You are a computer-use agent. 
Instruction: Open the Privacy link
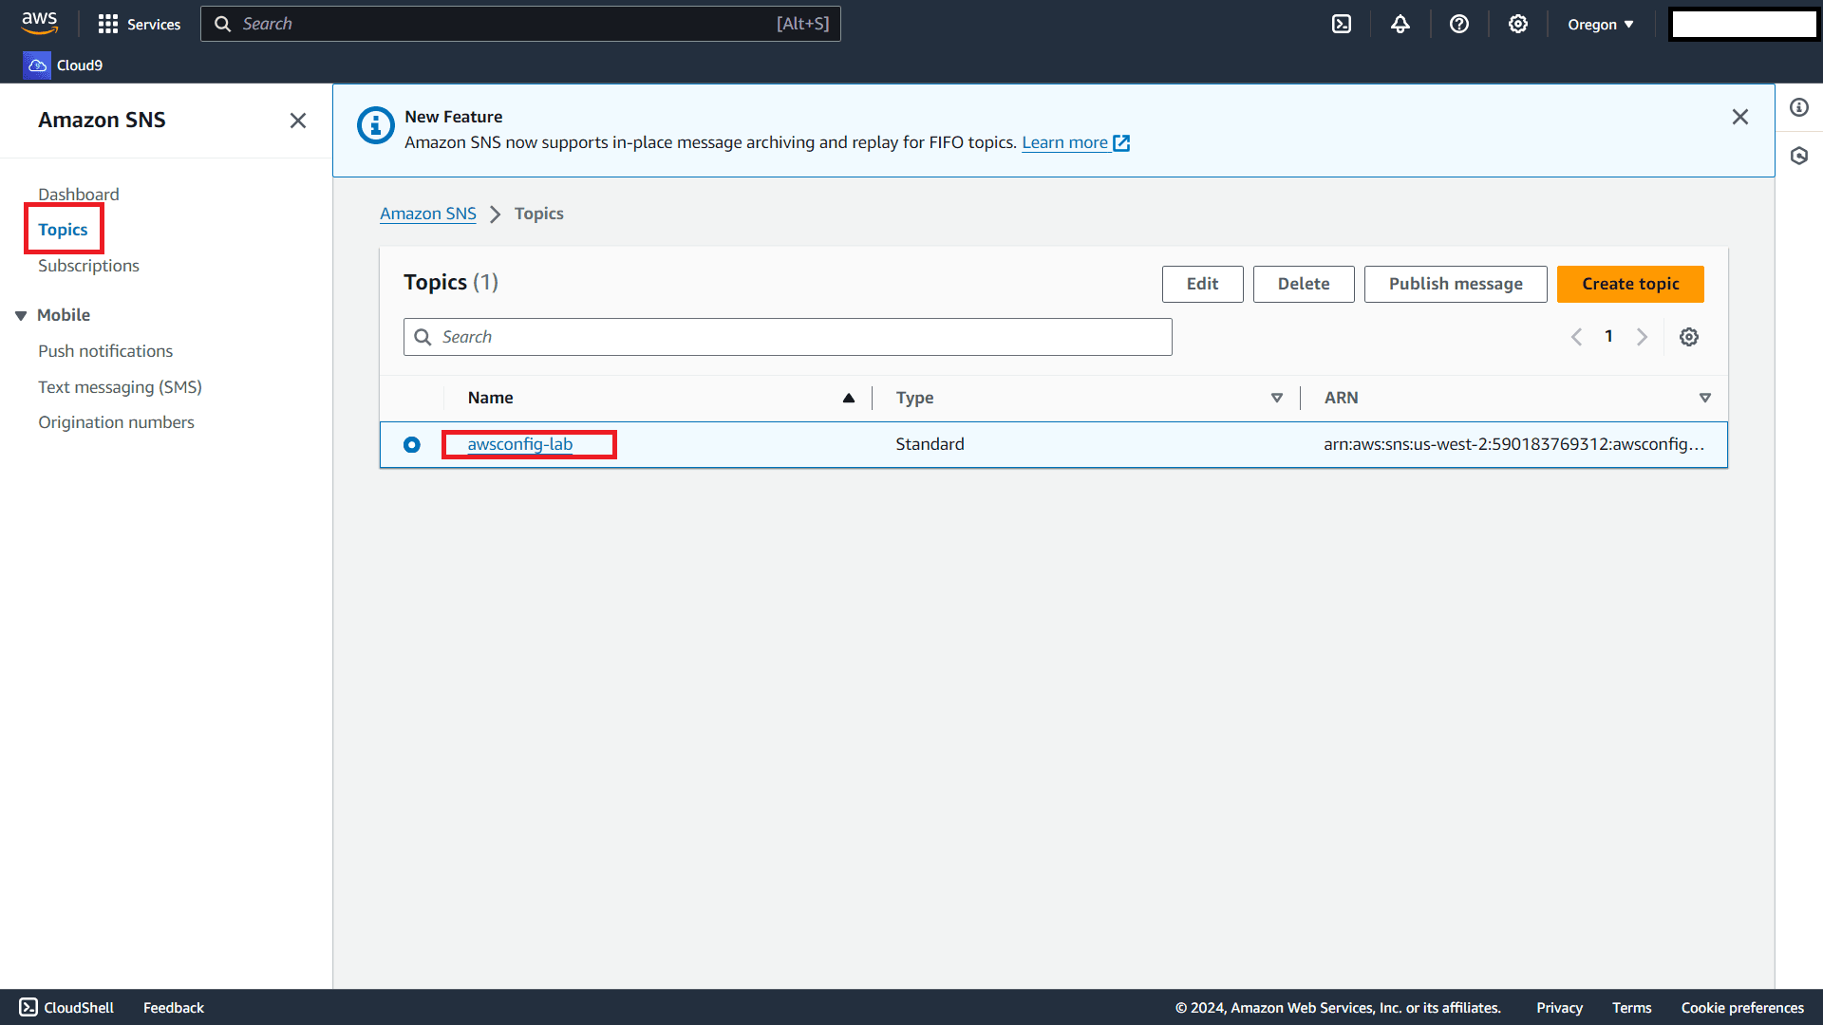point(1559,1007)
